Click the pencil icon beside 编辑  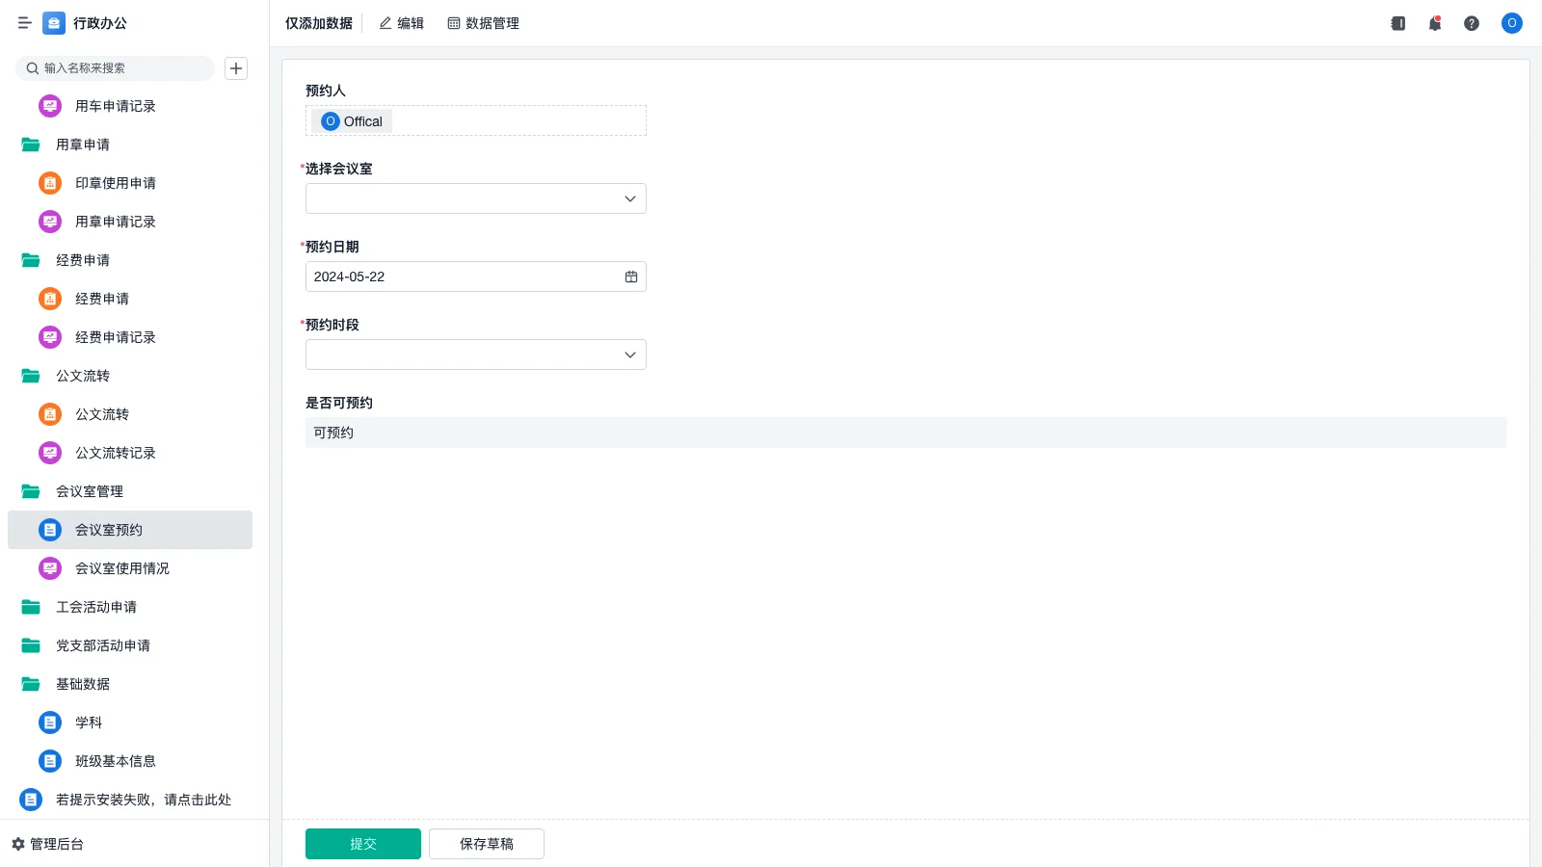click(x=385, y=23)
